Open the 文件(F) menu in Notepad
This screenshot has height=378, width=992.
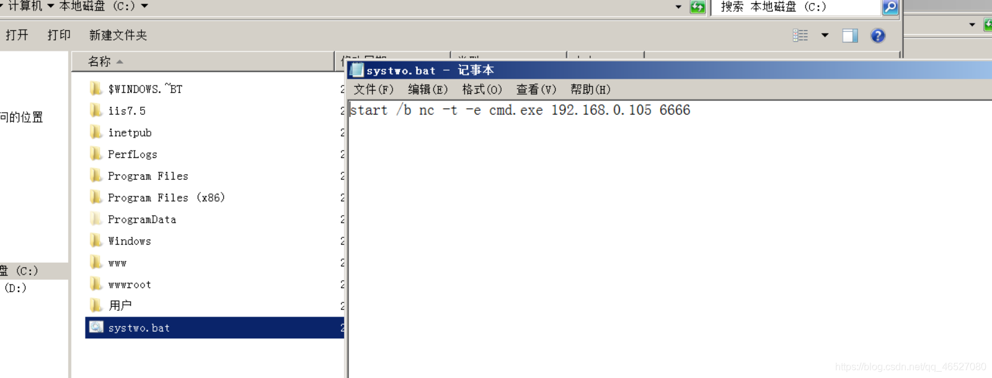coord(373,89)
